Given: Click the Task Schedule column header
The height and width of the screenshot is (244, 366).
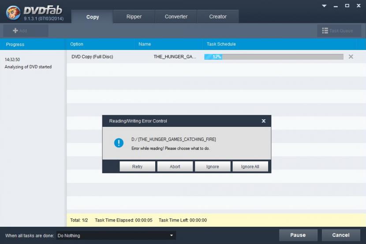Looking at the screenshot, I should coord(280,44).
